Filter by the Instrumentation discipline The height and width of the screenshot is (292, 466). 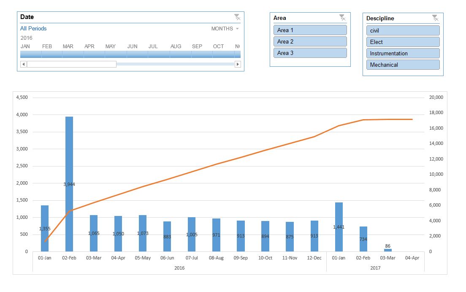coord(403,53)
